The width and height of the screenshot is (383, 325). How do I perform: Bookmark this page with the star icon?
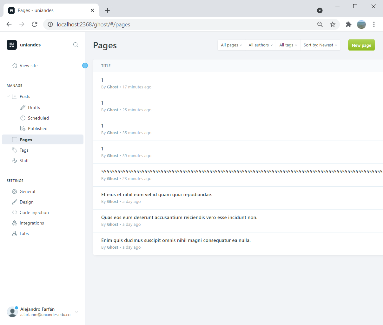333,24
